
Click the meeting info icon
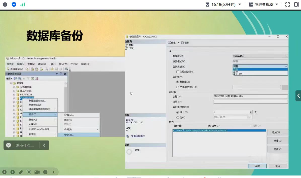5,5
